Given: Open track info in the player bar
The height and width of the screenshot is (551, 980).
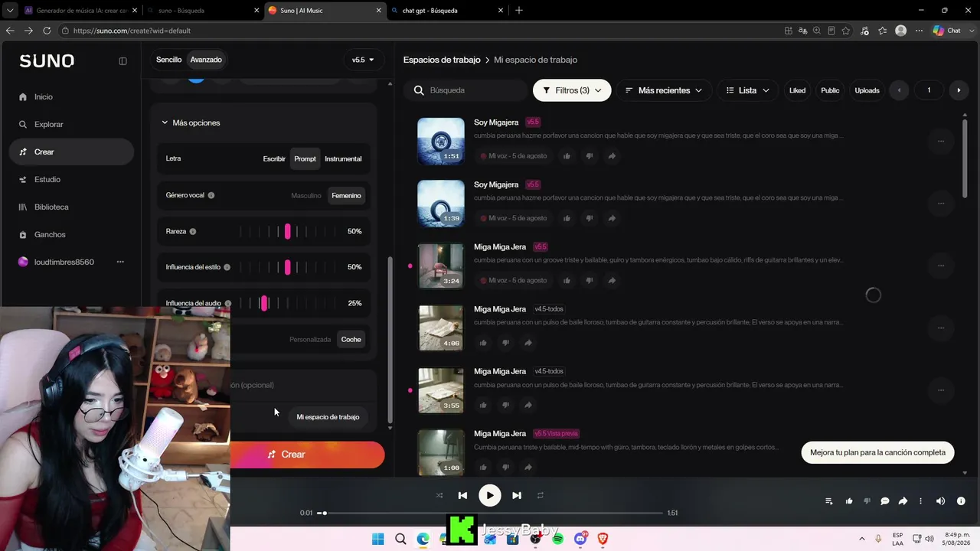Looking at the screenshot, I should [x=961, y=501].
